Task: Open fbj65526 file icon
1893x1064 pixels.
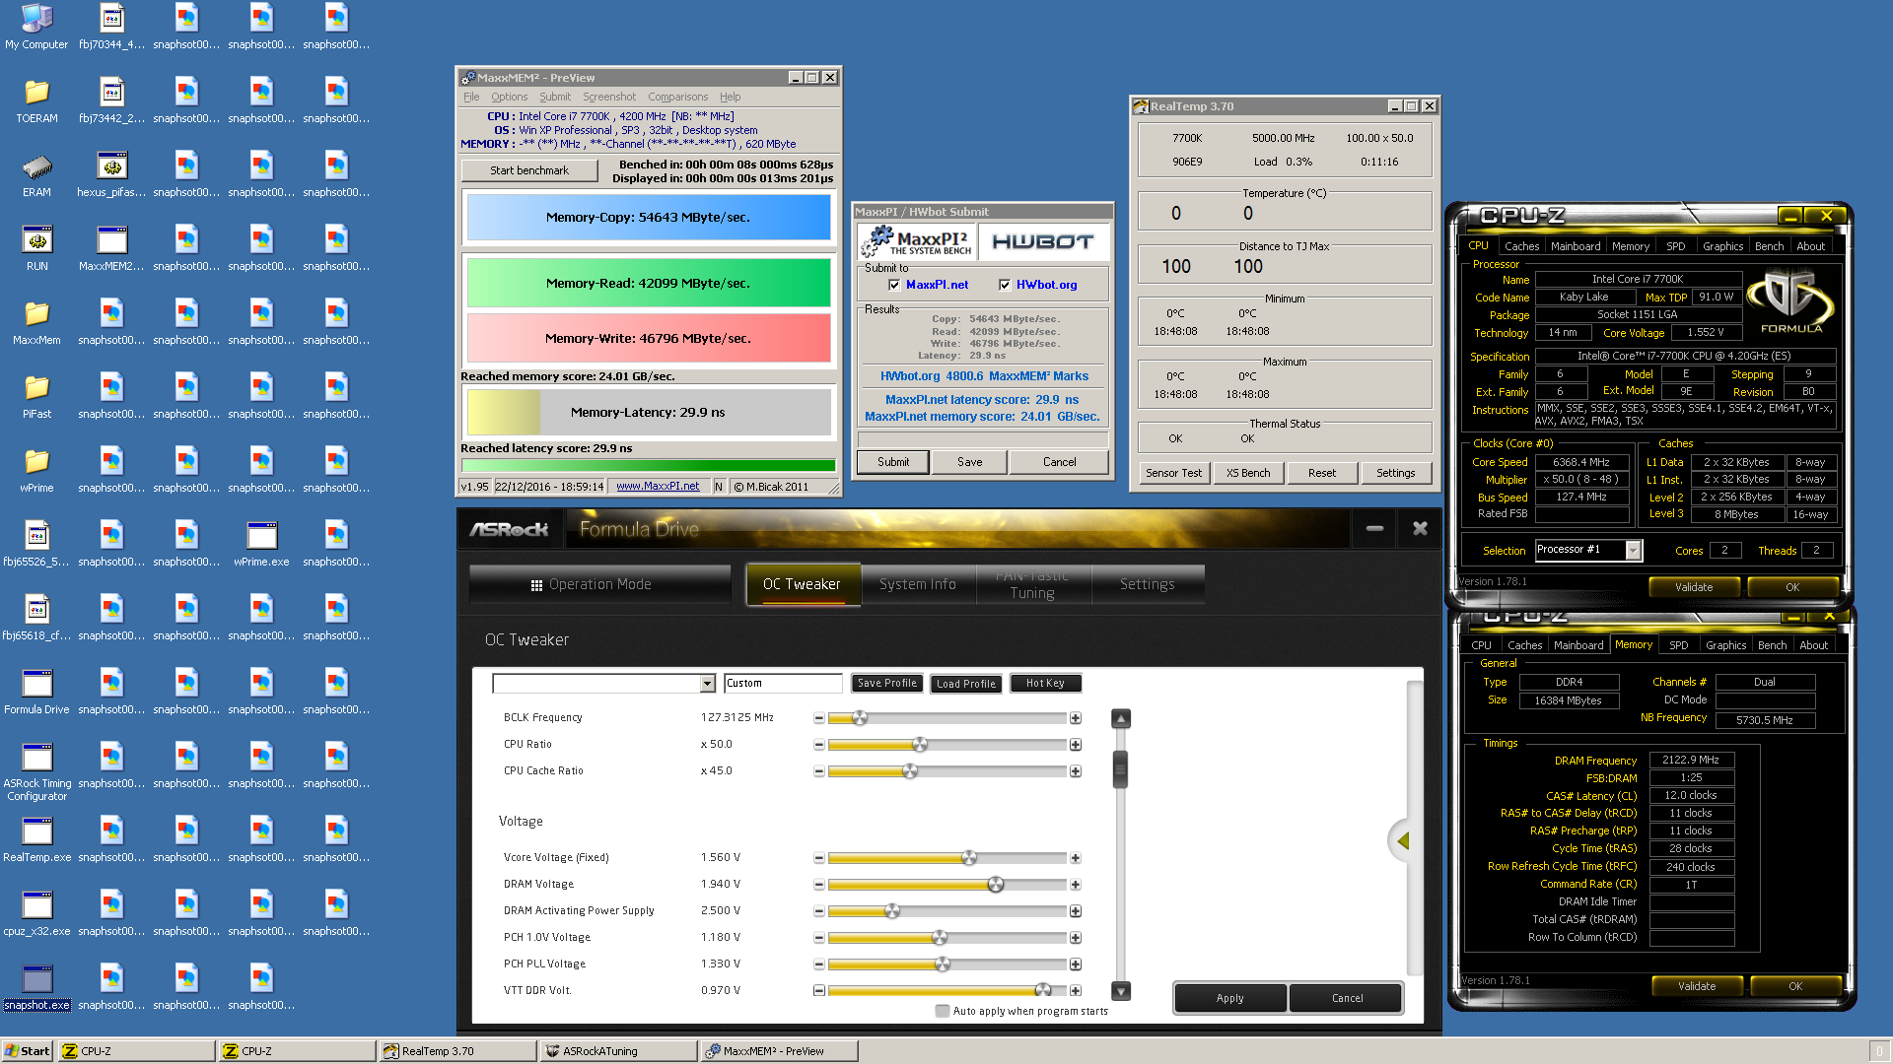Action: (x=36, y=544)
